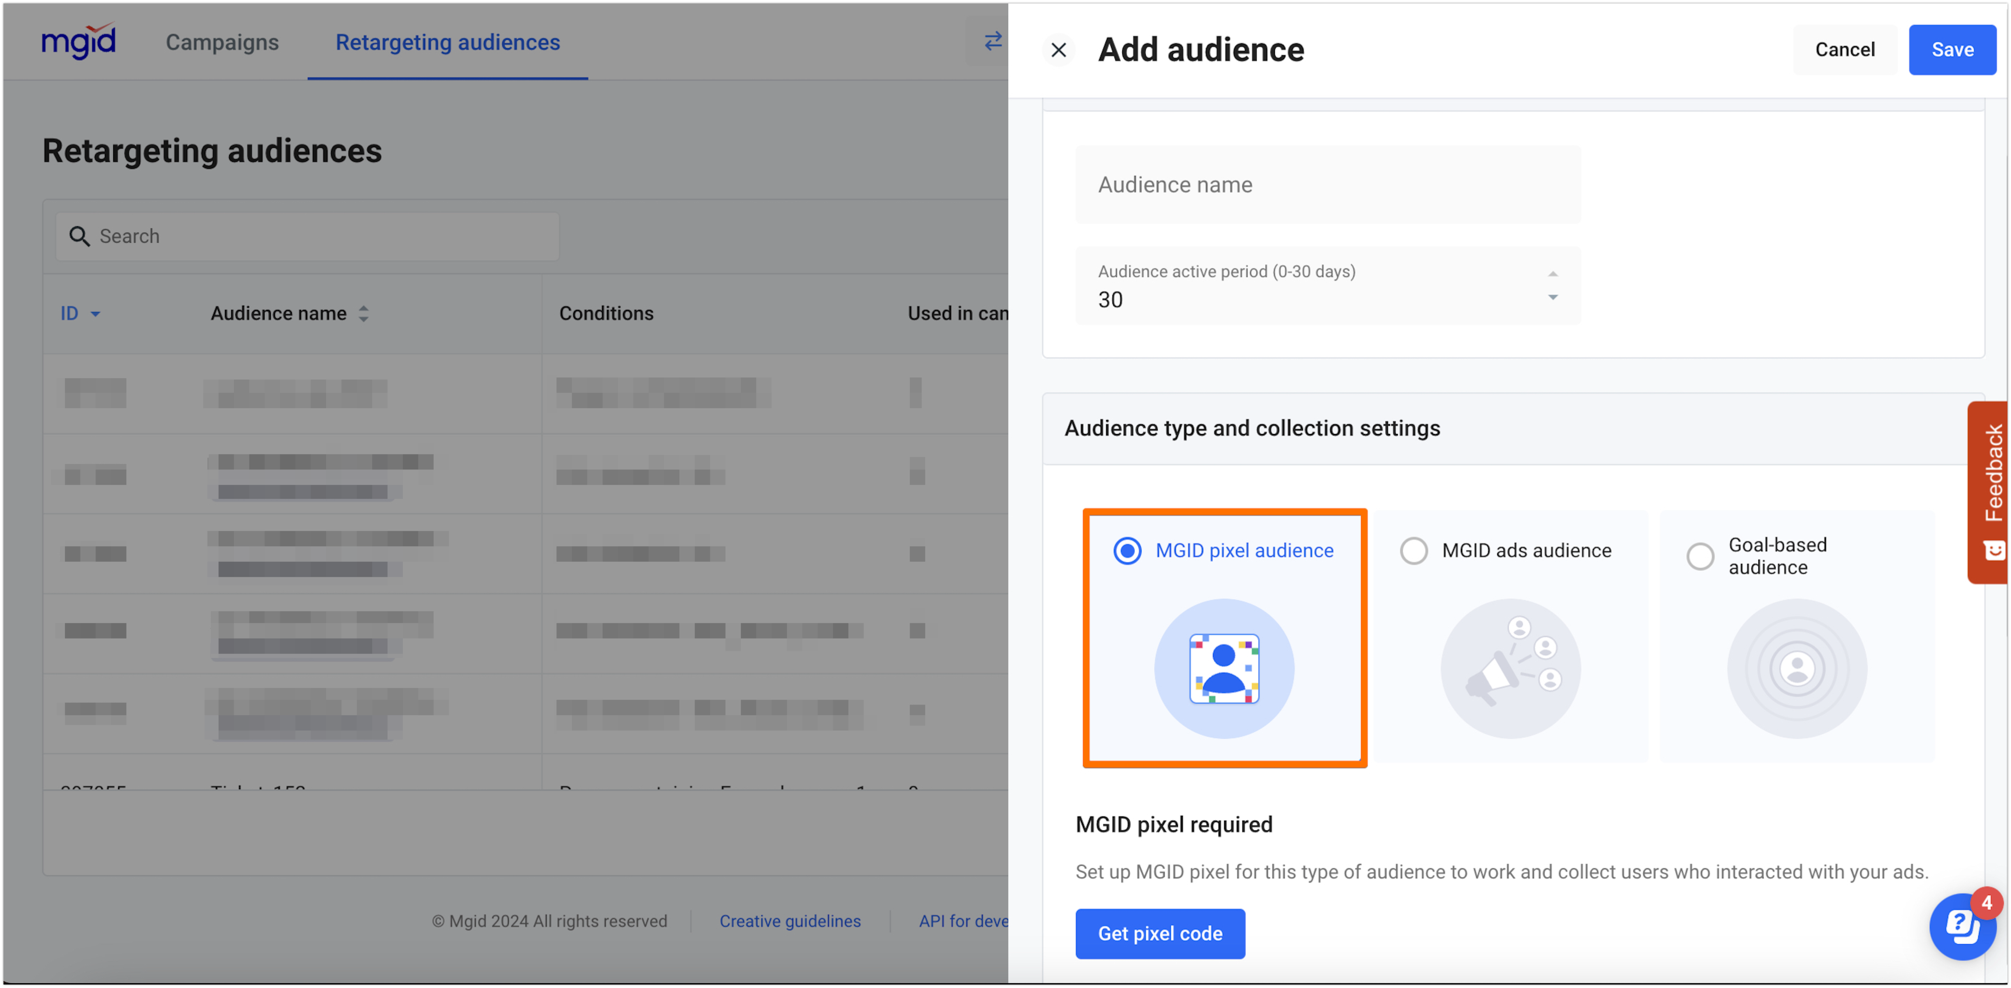Click the goal-based target illustration

pos(1796,668)
